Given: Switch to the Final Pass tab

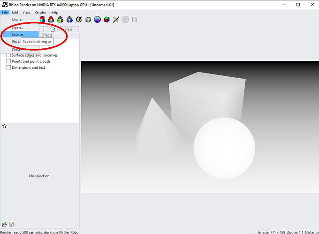Looking at the screenshot, I should coord(61,29).
